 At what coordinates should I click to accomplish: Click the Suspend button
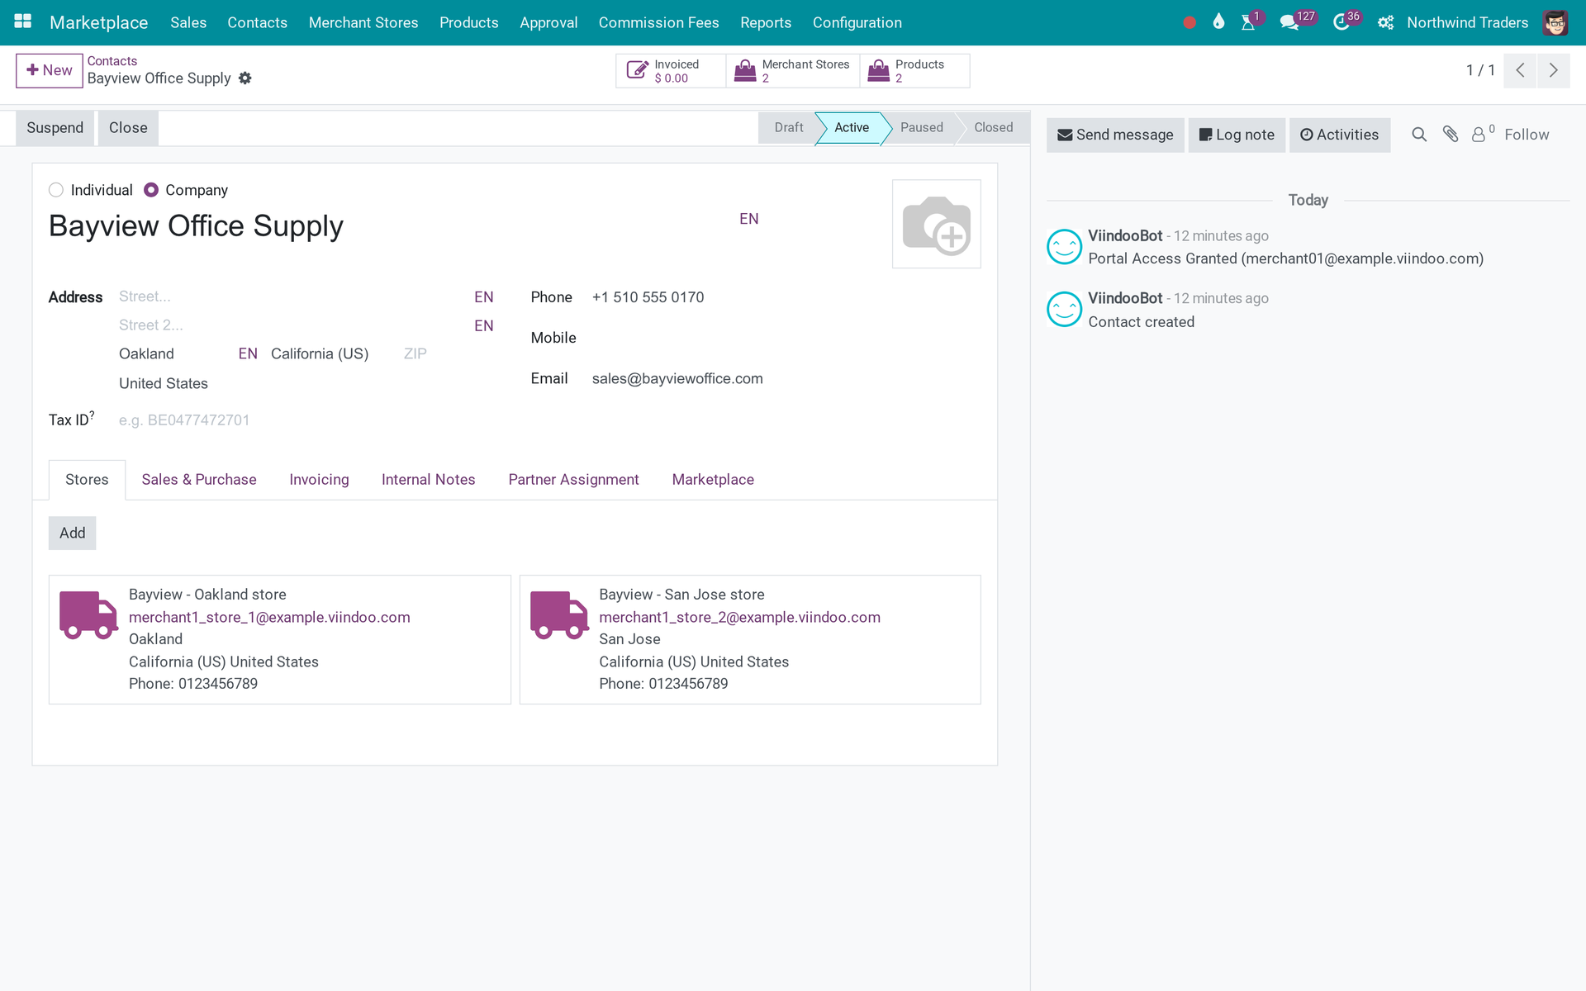[55, 128]
